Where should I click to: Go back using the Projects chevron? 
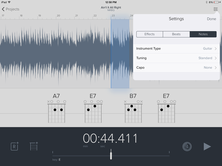coord(10,9)
